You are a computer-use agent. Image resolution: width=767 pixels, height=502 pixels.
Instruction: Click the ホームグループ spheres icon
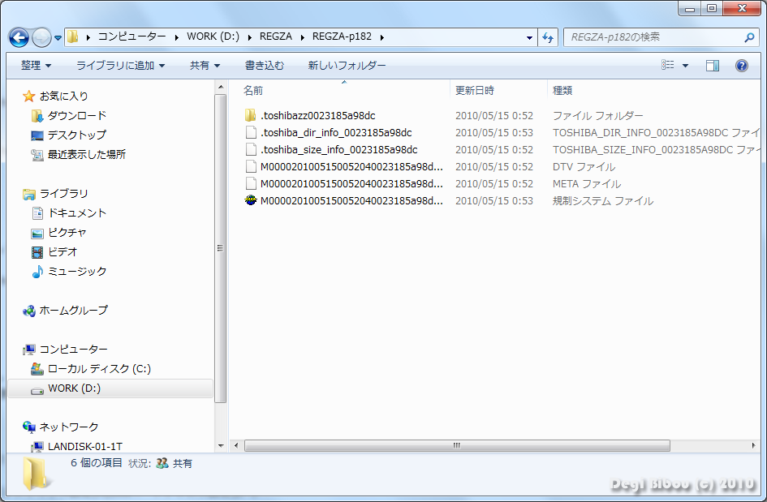(29, 311)
